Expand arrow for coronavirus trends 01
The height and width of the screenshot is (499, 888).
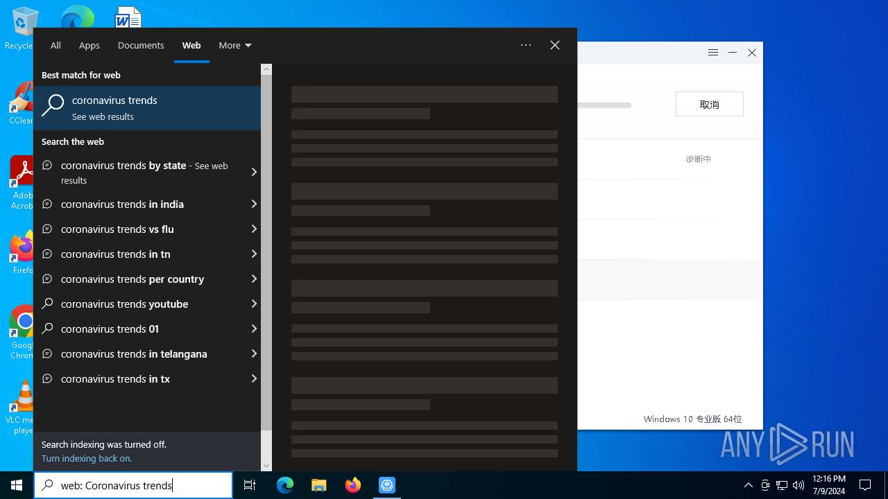[x=254, y=329]
